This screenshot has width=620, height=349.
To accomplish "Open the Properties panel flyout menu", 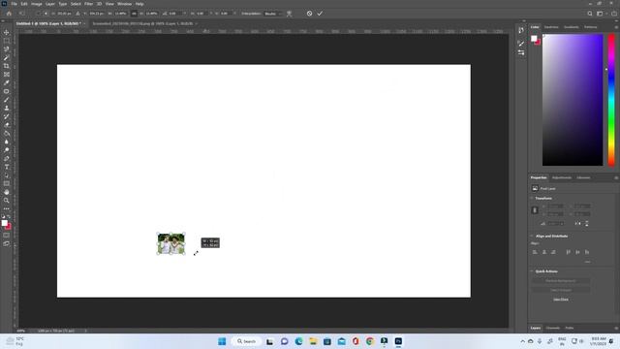I will tap(616, 177).
